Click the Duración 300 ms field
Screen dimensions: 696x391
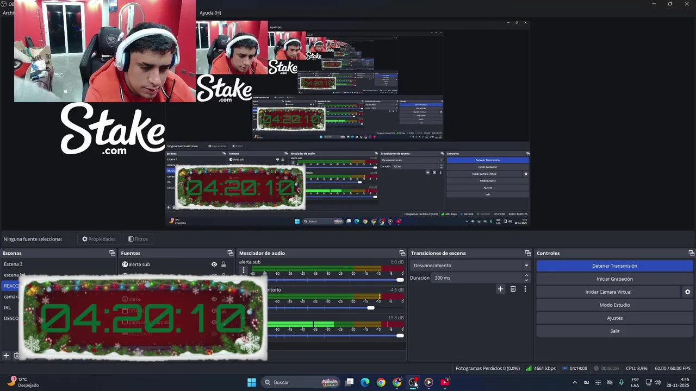[x=477, y=278]
